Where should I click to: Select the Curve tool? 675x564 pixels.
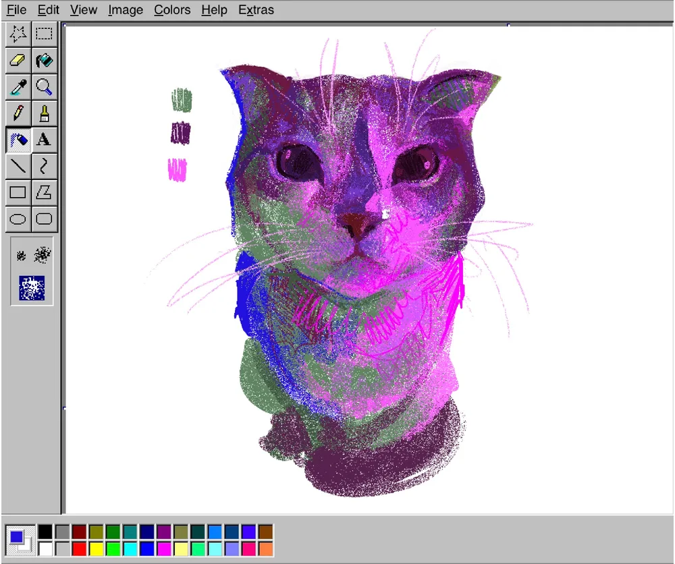[44, 167]
